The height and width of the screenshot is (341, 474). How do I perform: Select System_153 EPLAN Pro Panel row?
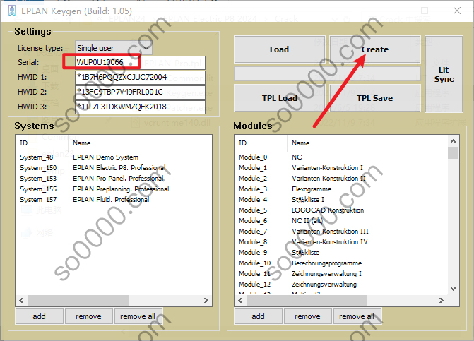click(x=114, y=178)
